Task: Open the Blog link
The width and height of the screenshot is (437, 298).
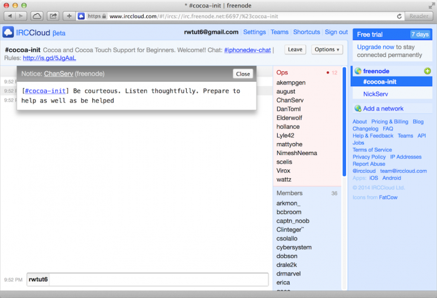Action: [418, 122]
